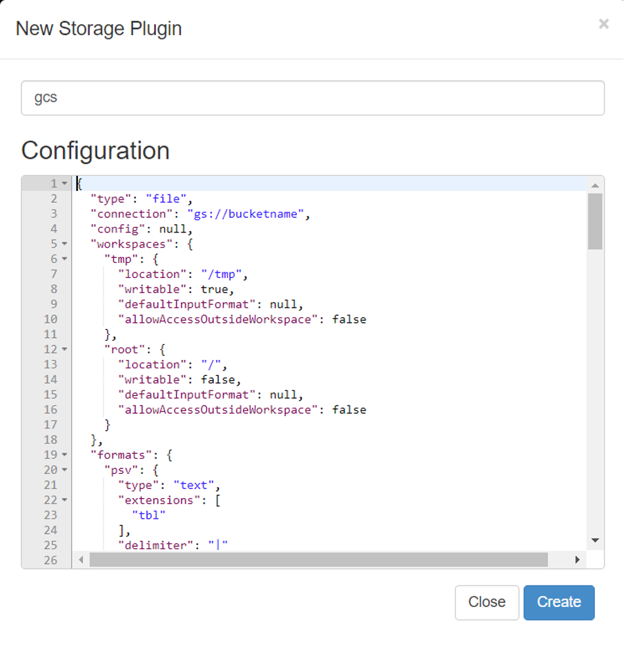Click the Create button
The image size is (624, 647).
558,602
